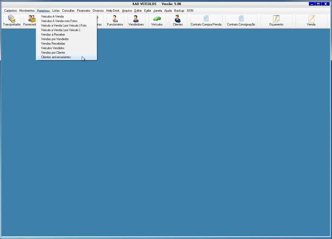
Task: Expand the Consultas menu
Action: [x=68, y=11]
